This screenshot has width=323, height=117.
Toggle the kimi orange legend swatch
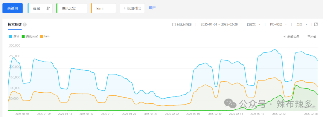coord(42,37)
